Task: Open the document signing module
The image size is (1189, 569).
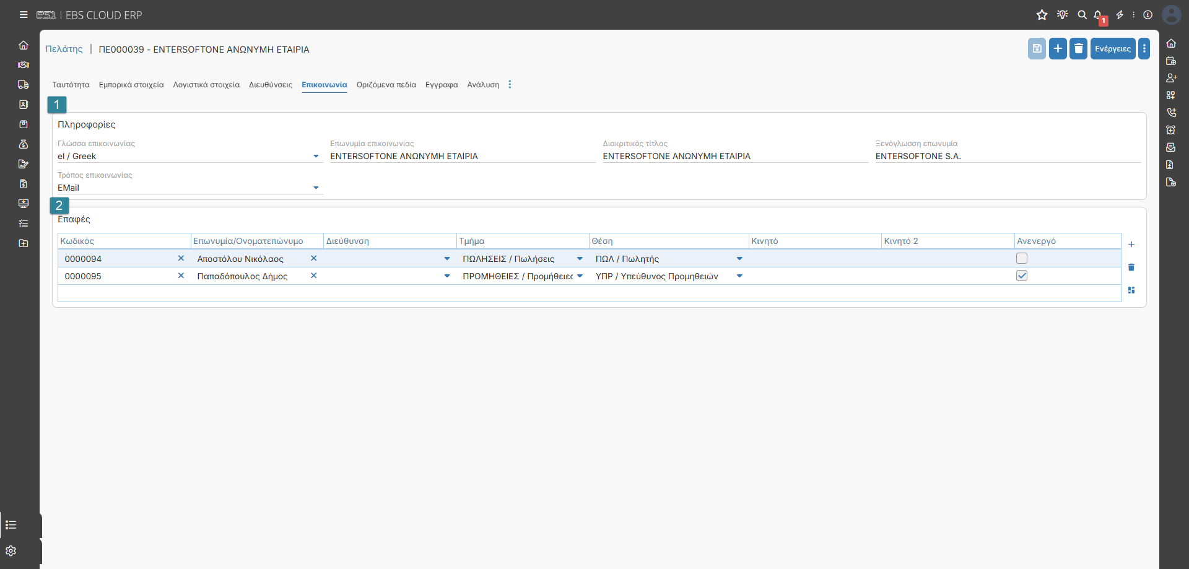Action: coord(24,164)
